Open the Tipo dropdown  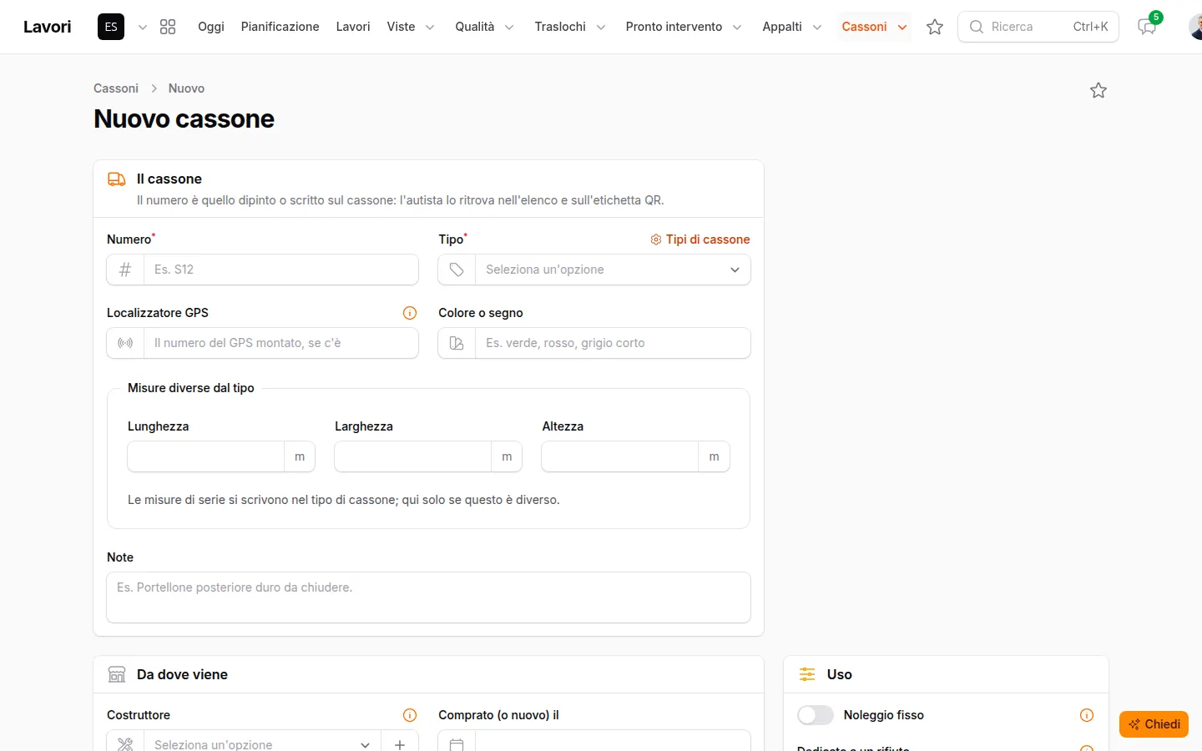tap(613, 270)
